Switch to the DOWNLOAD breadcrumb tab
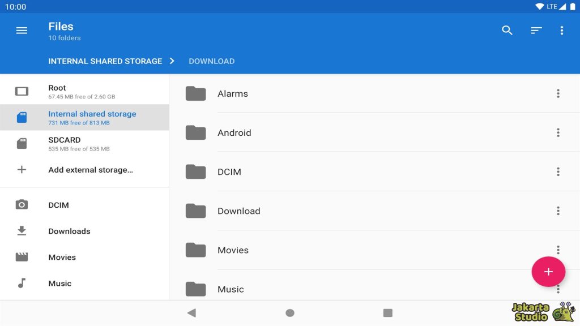The height and width of the screenshot is (326, 580). (x=211, y=61)
